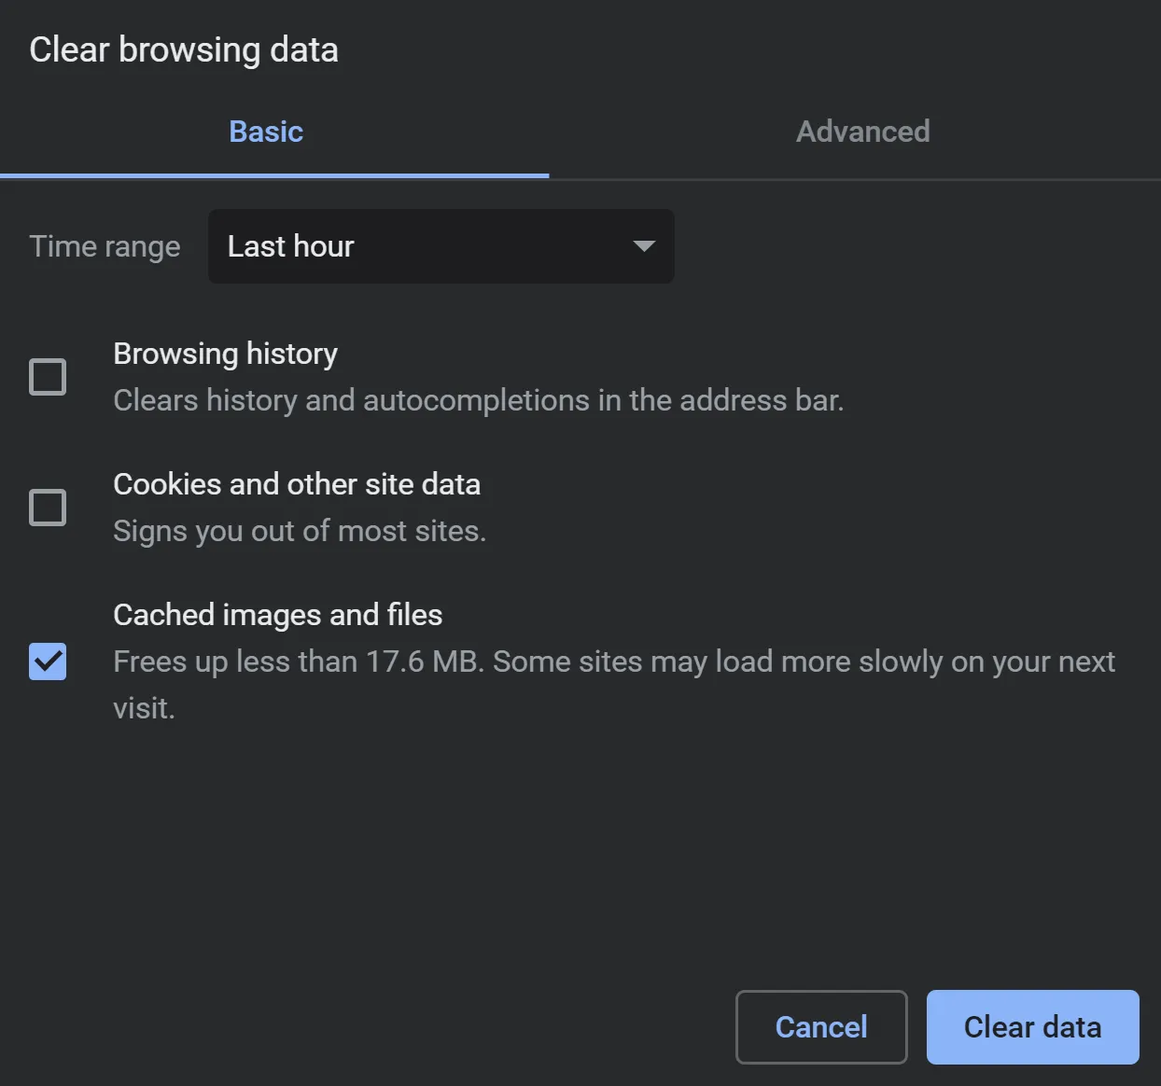This screenshot has width=1161, height=1086.
Task: Check Cookies and other site data
Action: point(47,508)
